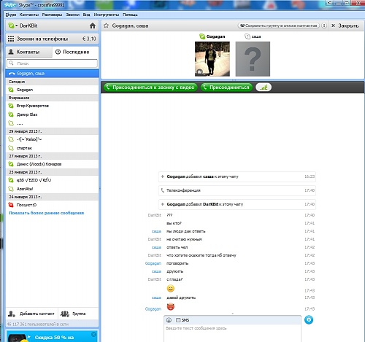Screen dimensions: 365x342
Task: Click the 24 января 2013 г. date header
Action: tap(52, 197)
